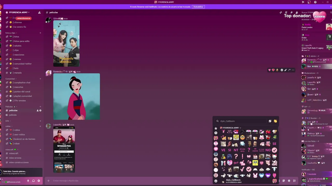Pick the pink NO emoji

pyautogui.click(x=268, y=150)
